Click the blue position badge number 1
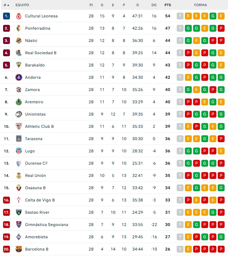This screenshot has height=257, width=229. [6, 16]
